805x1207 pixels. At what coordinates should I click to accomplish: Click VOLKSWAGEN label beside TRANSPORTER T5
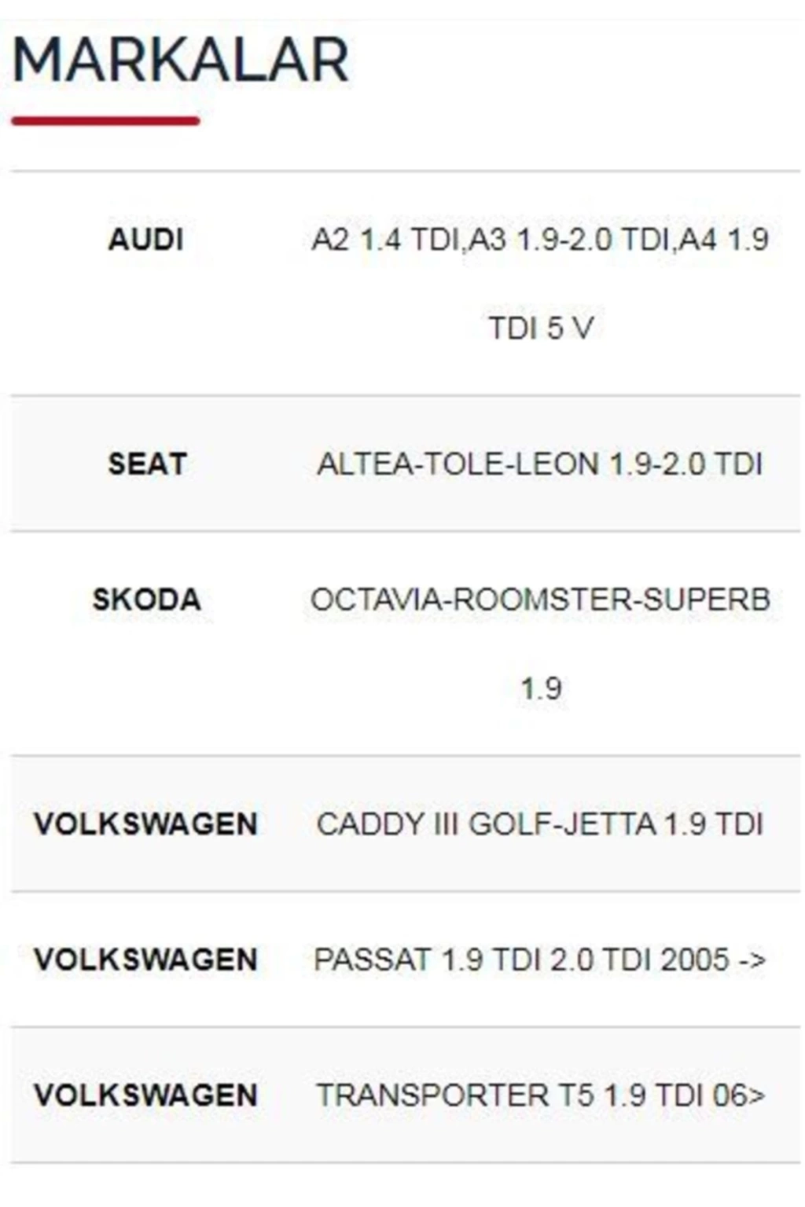146,1095
